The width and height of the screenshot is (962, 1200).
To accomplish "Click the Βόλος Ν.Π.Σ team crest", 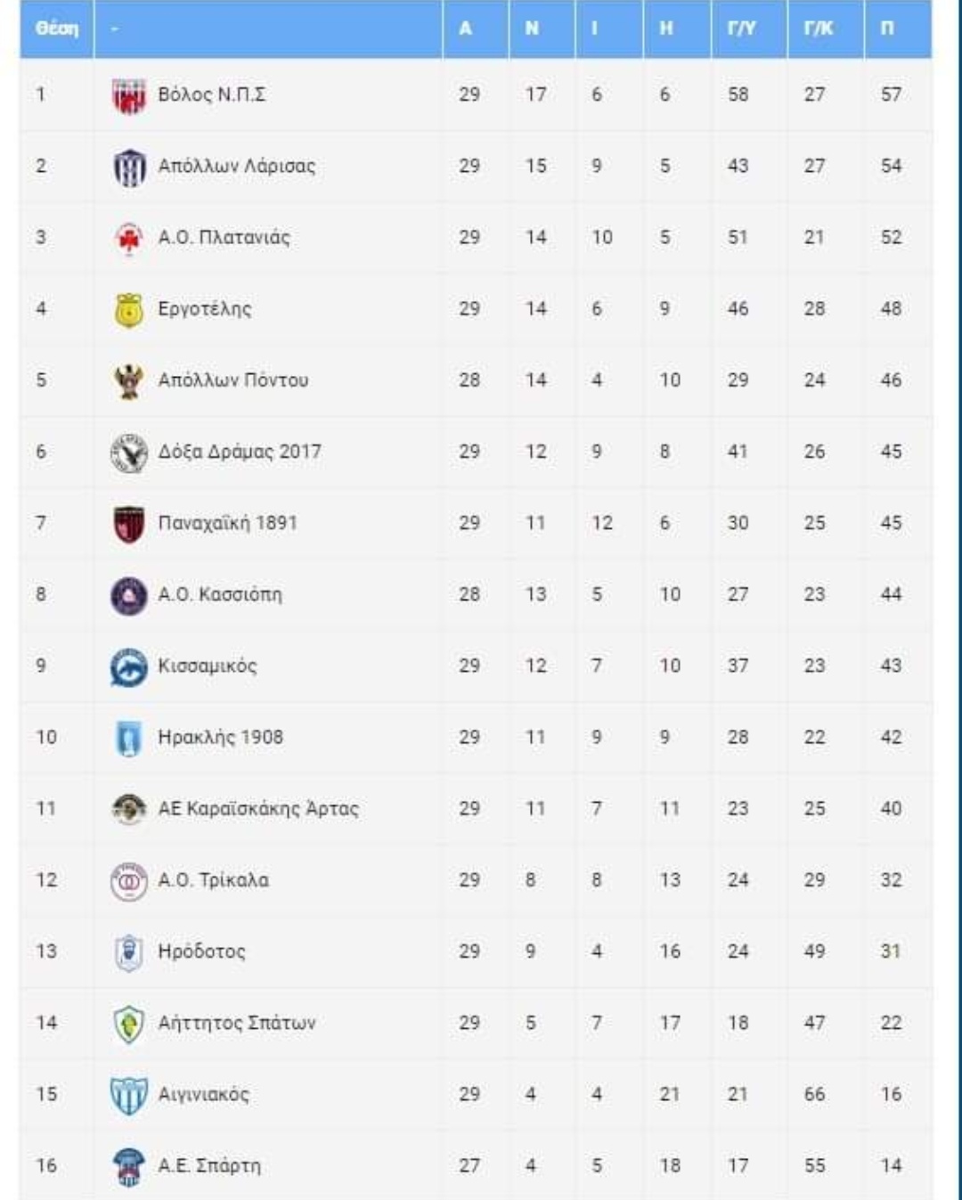I will click(129, 95).
